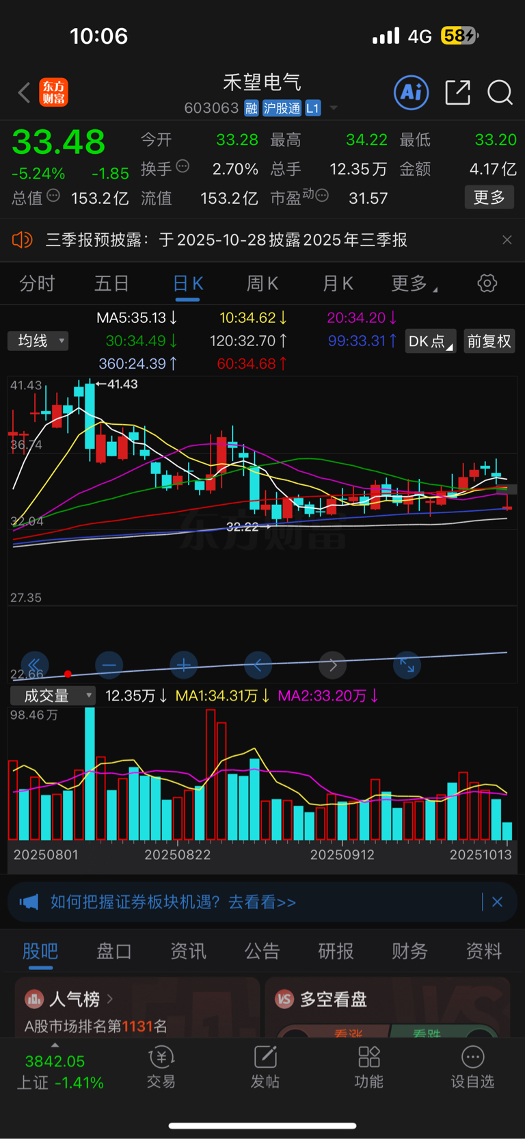This screenshot has height=1139, width=525.
Task: Open the 盘口 tab
Action: tap(114, 951)
